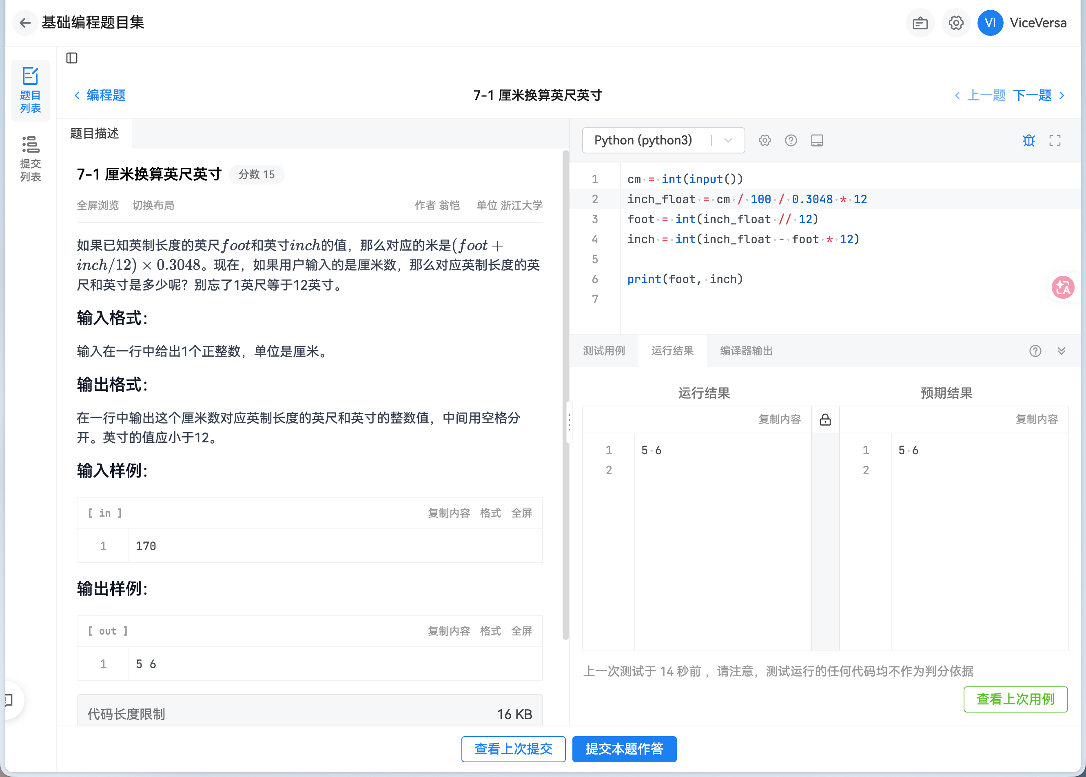Click the 查看上次提交 button

pyautogui.click(x=513, y=749)
